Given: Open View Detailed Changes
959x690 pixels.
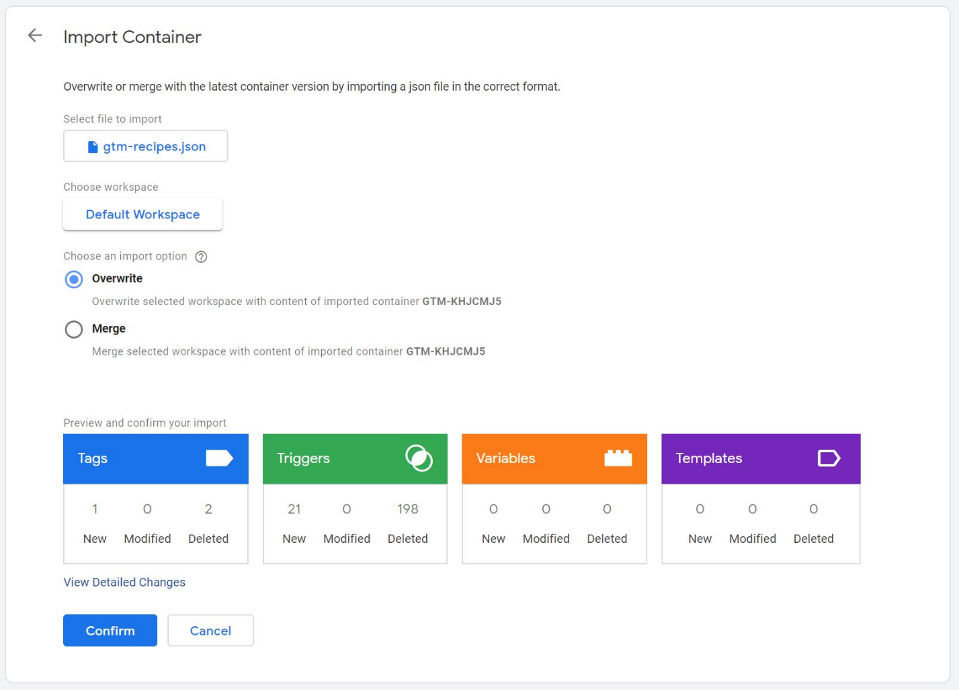Looking at the screenshot, I should tap(124, 583).
